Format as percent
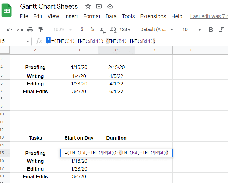Image resolution: width=228 pixels, height=183 pixels. click(92, 29)
